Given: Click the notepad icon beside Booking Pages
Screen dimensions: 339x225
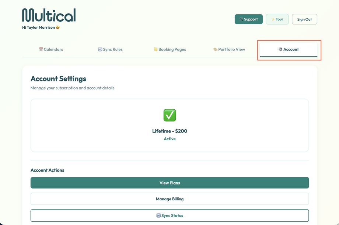Looking at the screenshot, I should coord(155,49).
